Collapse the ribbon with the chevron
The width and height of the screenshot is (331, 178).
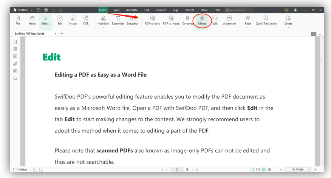pyautogui.click(x=320, y=34)
